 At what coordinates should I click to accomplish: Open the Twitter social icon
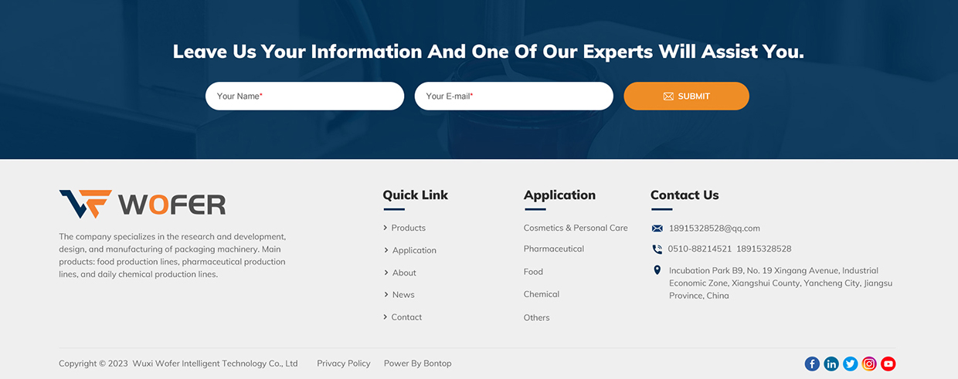850,364
